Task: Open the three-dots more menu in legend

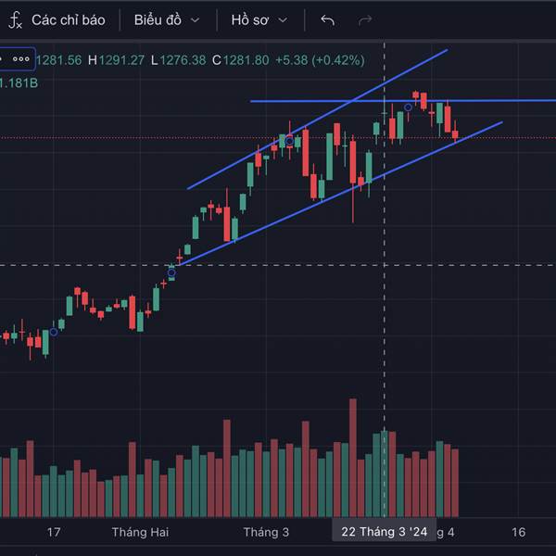Action: [21, 59]
